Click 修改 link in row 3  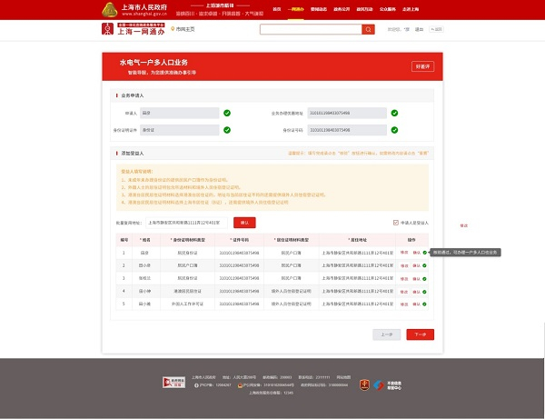404,279
